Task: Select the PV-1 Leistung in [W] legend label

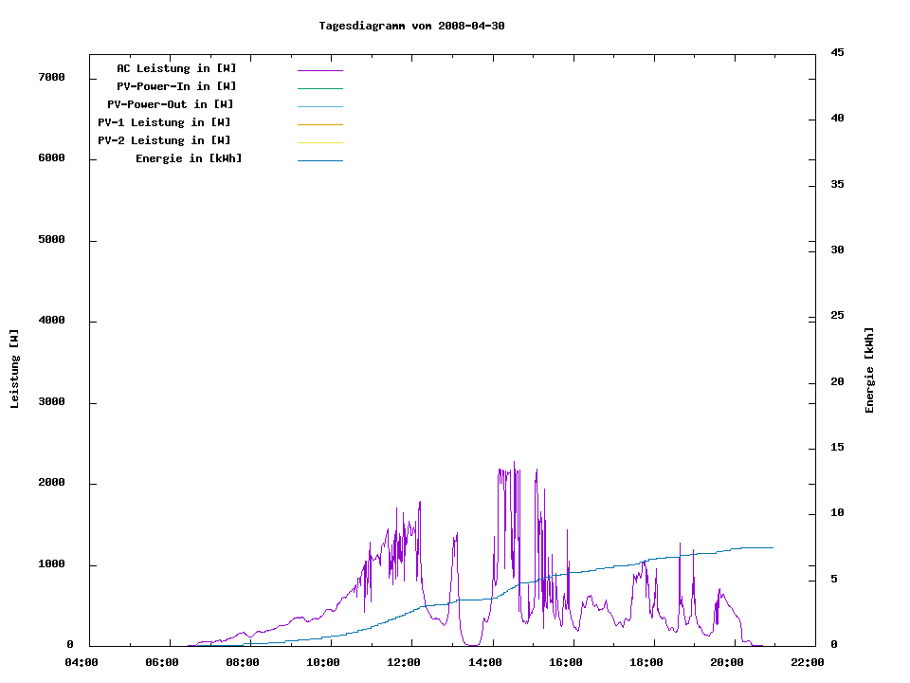Action: 164,122
